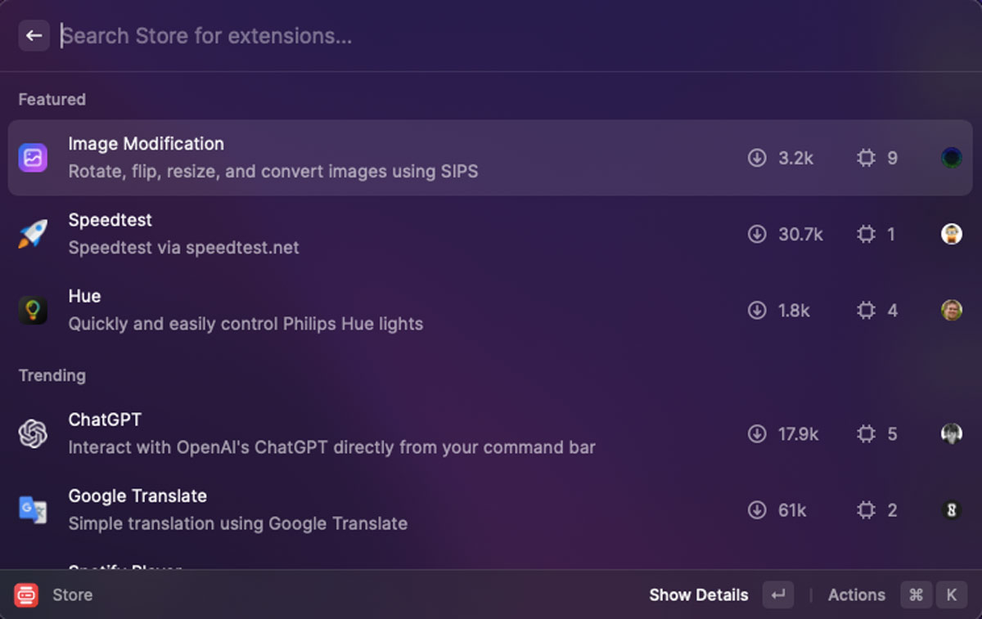This screenshot has height=619, width=982.
Task: Click the gear icon beside Image Modification
Action: pos(865,158)
